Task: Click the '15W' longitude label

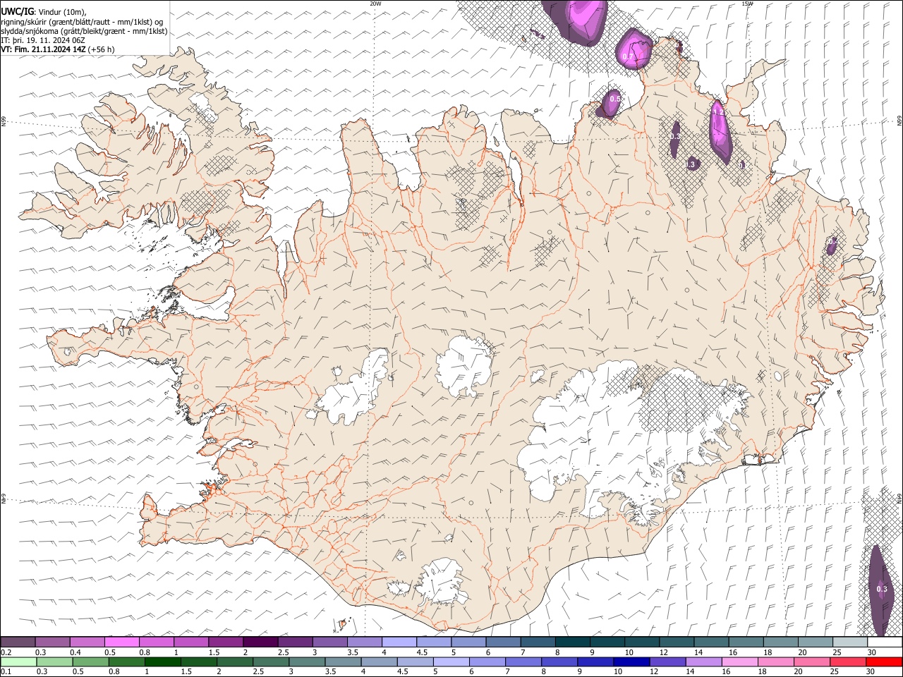Action: click(747, 4)
